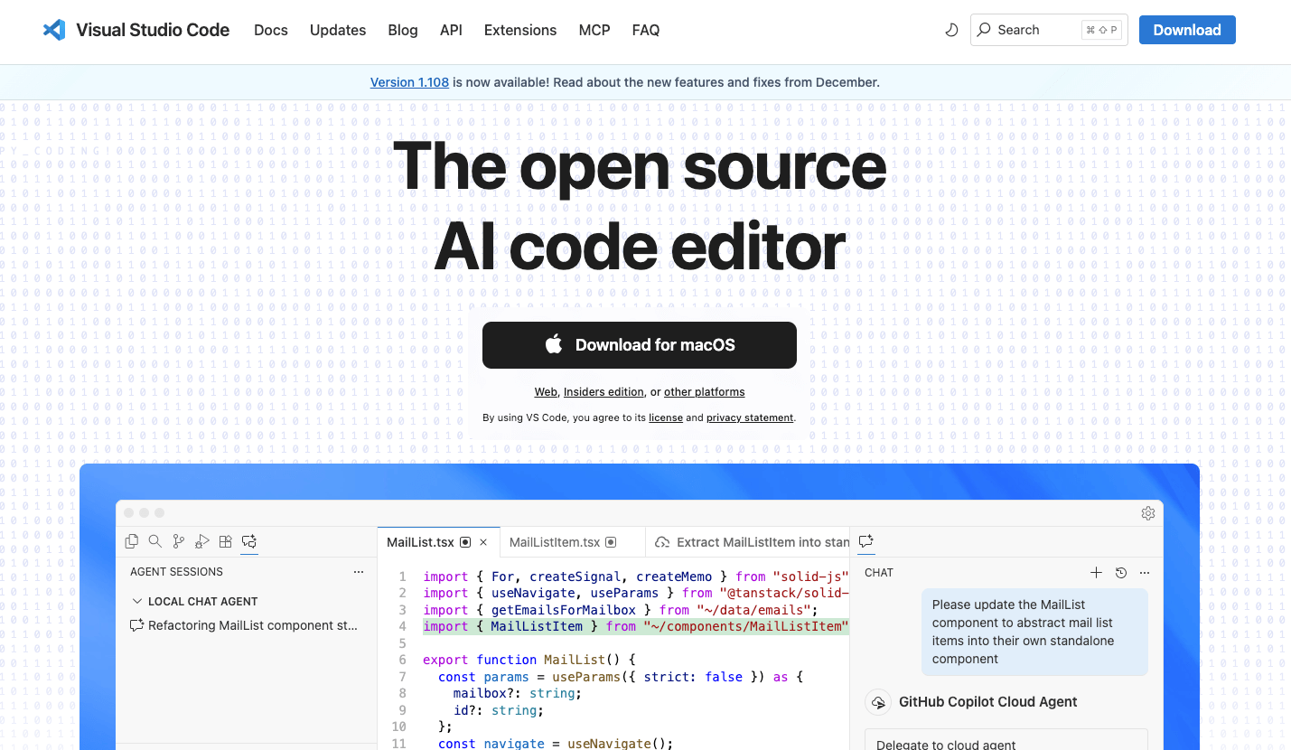1291x750 pixels.
Task: Toggle dark theme with the moon icon
Action: (x=951, y=30)
